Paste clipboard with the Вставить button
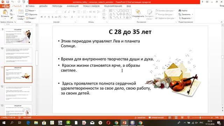This screenshot has height=126, width=224. click(x=5, y=14)
